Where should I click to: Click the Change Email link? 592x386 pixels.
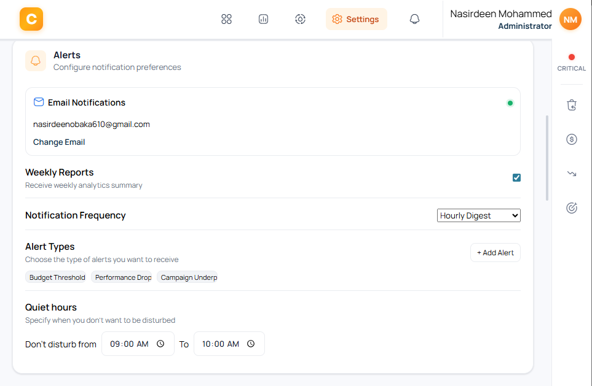pyautogui.click(x=59, y=142)
